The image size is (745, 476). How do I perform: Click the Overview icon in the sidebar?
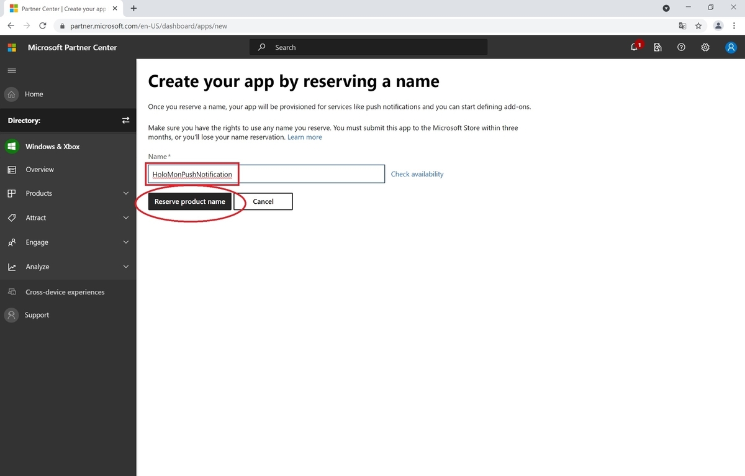(x=12, y=170)
